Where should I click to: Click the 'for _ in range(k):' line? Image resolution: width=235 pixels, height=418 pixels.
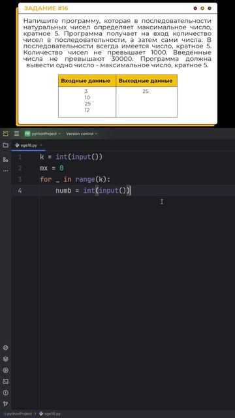(75, 180)
